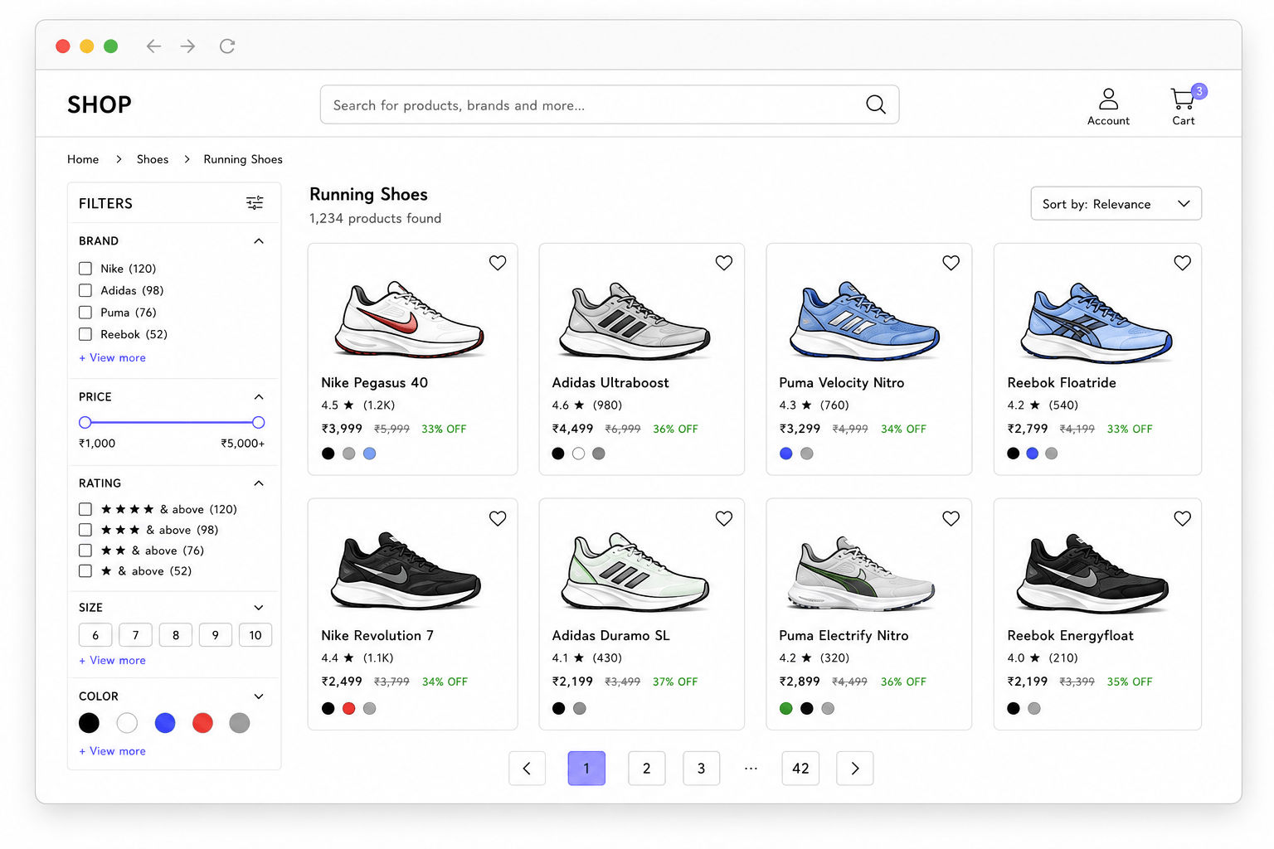Wishlist heart on Puma Velocity Nitro
This screenshot has width=1274, height=849.
pyautogui.click(x=951, y=263)
